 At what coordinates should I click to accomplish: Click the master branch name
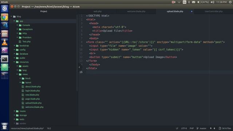[203, 128]
